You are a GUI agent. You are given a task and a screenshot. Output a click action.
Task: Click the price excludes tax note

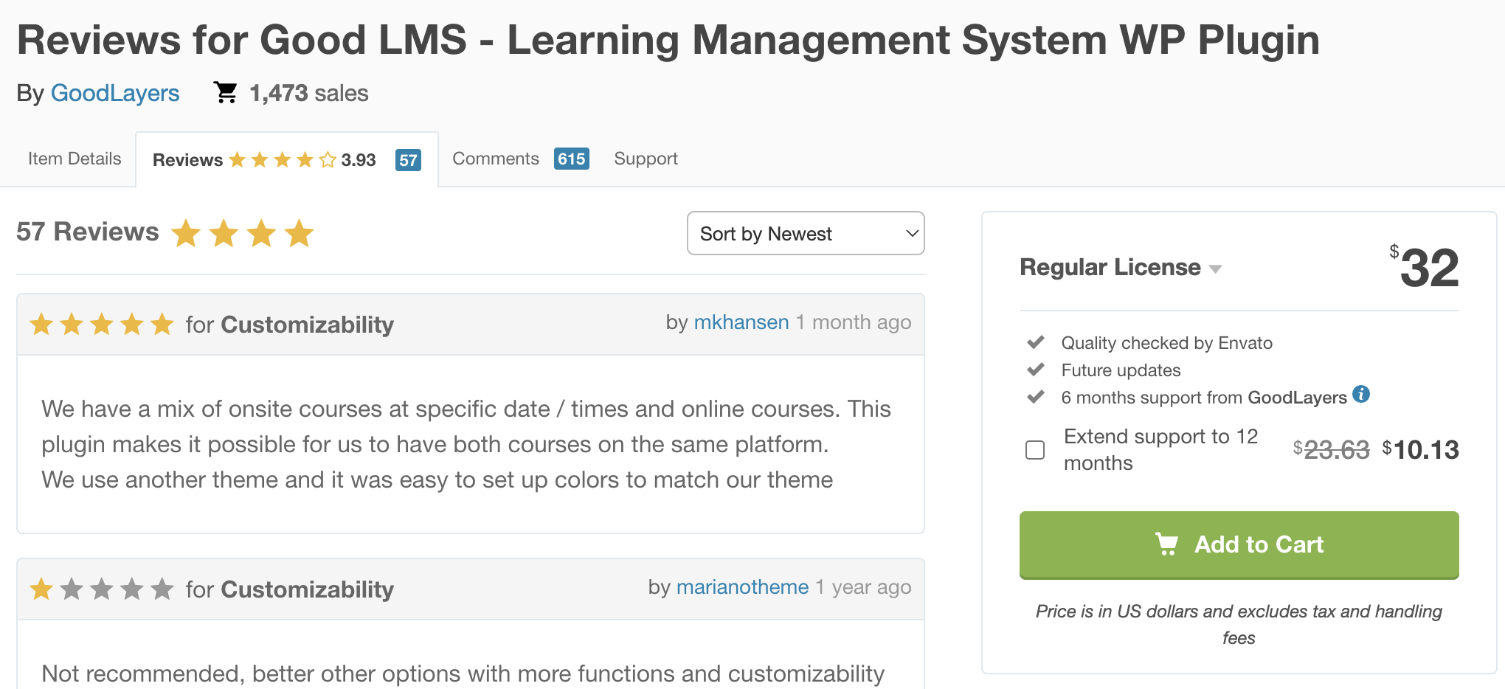[1239, 624]
